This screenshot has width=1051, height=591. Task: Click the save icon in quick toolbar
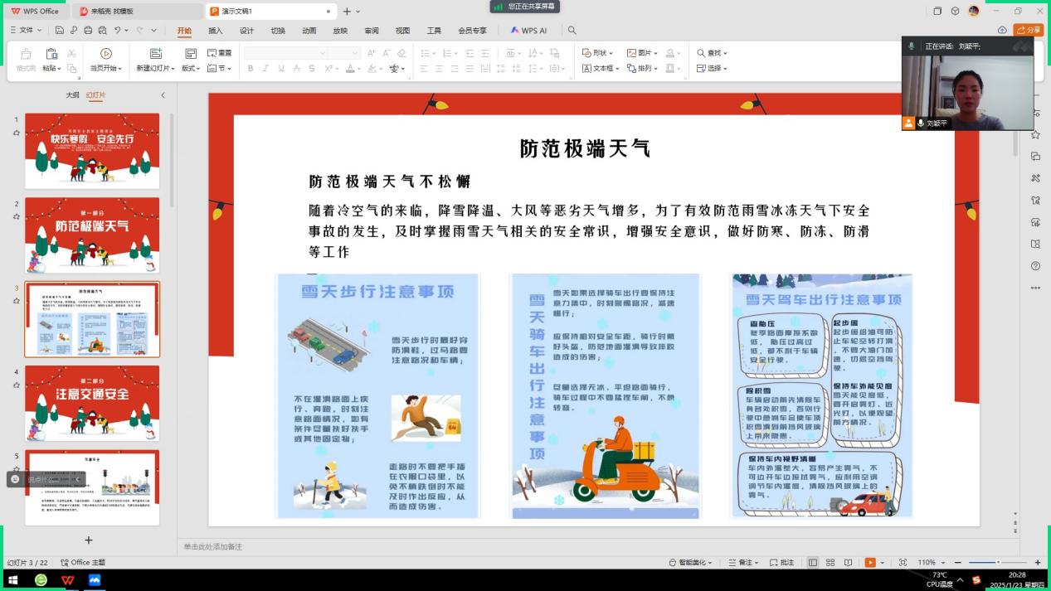(60, 31)
